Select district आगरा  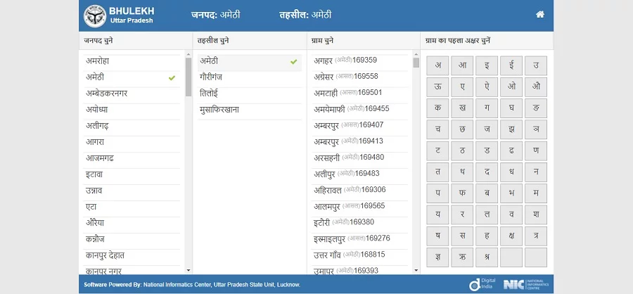pyautogui.click(x=132, y=142)
